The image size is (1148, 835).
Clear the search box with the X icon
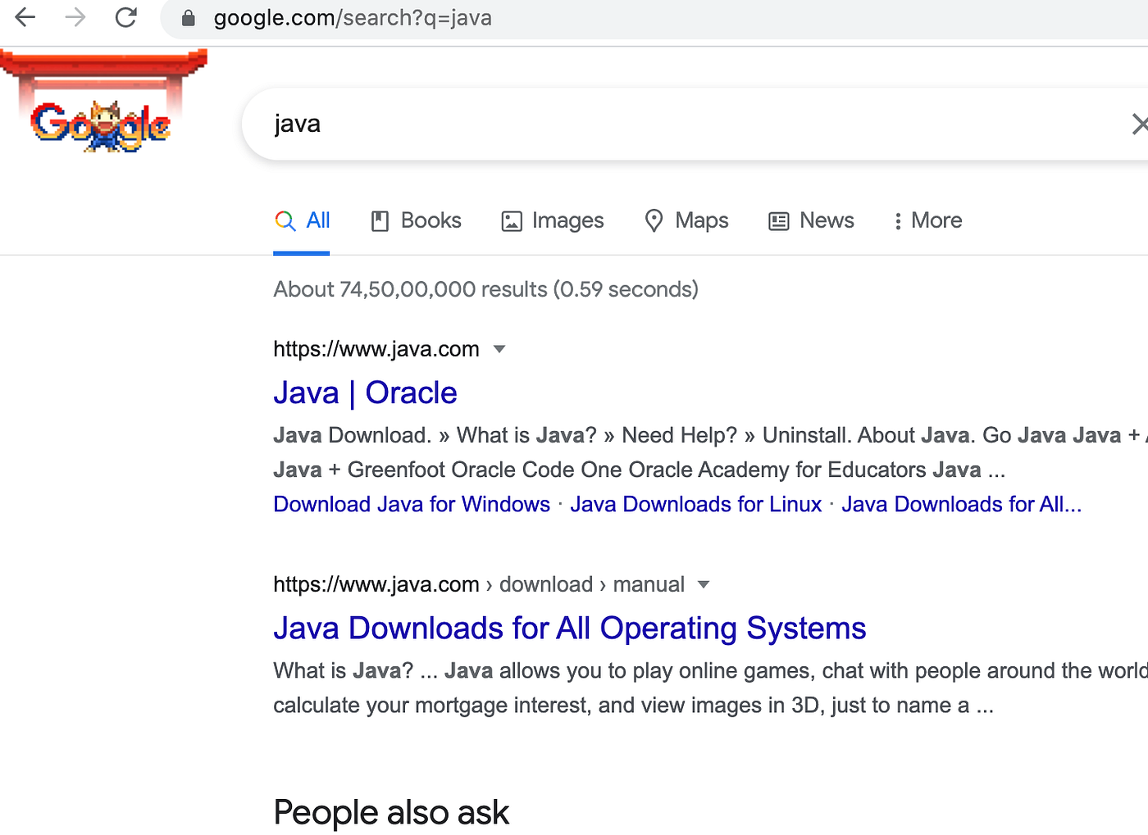(x=1140, y=124)
